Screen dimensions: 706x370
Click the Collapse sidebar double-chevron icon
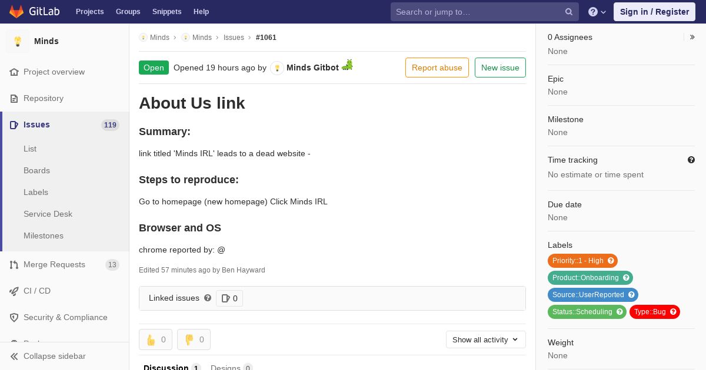pyautogui.click(x=14, y=356)
